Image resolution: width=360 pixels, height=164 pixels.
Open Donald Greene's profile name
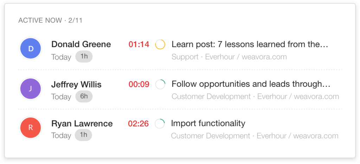pos(81,44)
